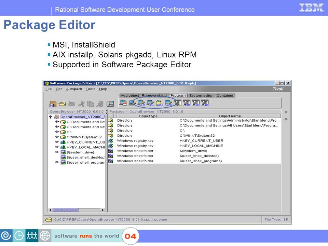Expand the first C:\Documents and Settings tree node
This screenshot has height=246, width=328.
tap(57, 122)
